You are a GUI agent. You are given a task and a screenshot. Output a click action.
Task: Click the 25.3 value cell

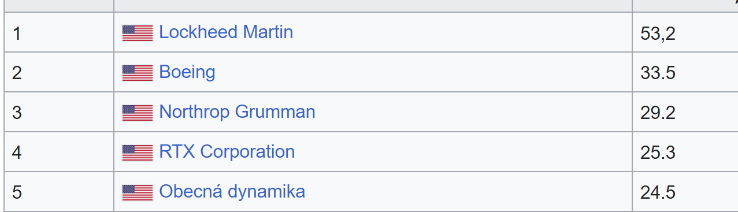(685, 152)
